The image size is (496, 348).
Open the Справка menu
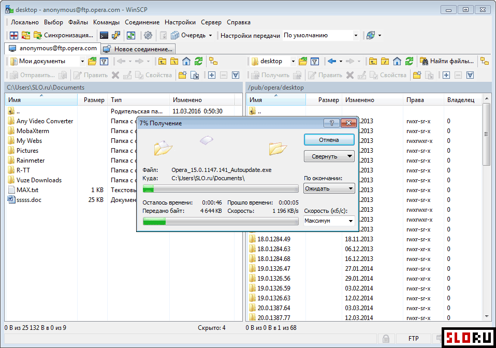239,22
